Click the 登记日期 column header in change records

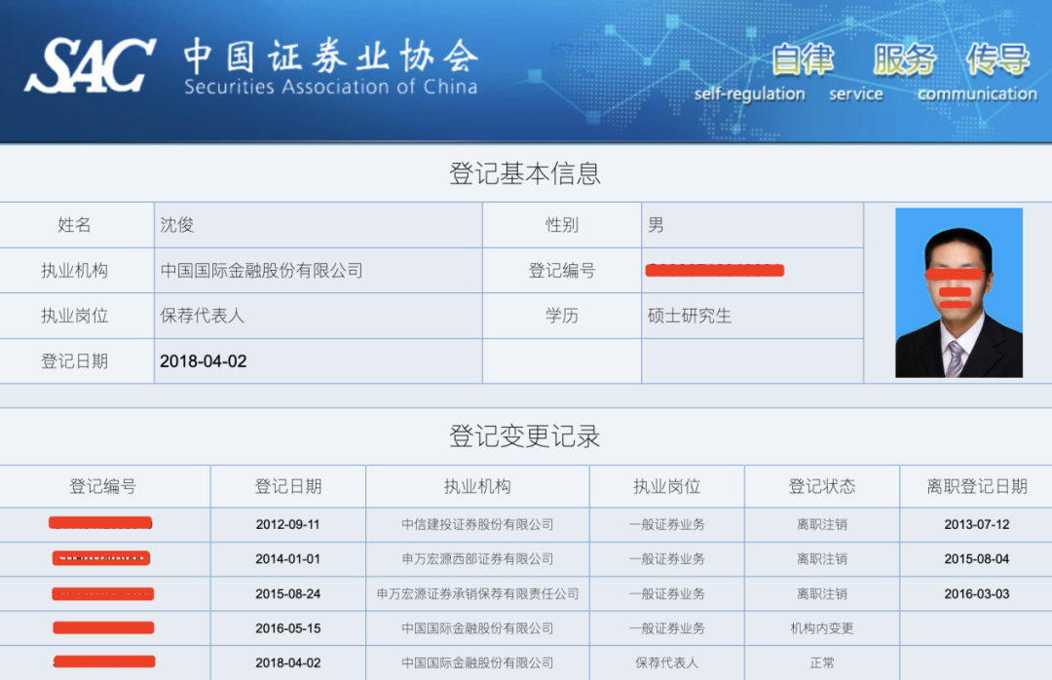[x=287, y=487]
